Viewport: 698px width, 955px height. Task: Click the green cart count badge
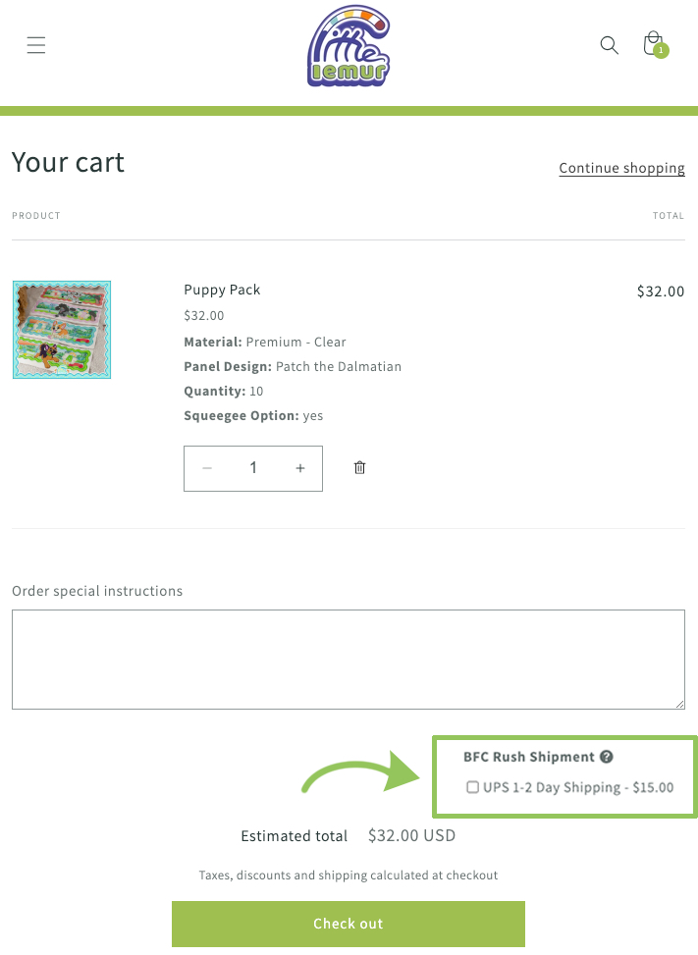coord(662,51)
